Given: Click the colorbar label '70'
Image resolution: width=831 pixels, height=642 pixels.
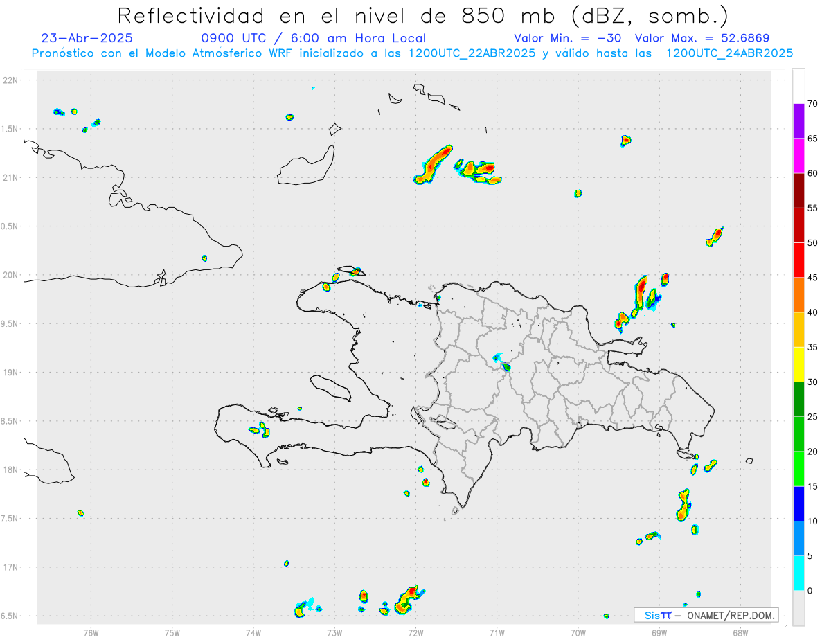Looking at the screenshot, I should [813, 104].
